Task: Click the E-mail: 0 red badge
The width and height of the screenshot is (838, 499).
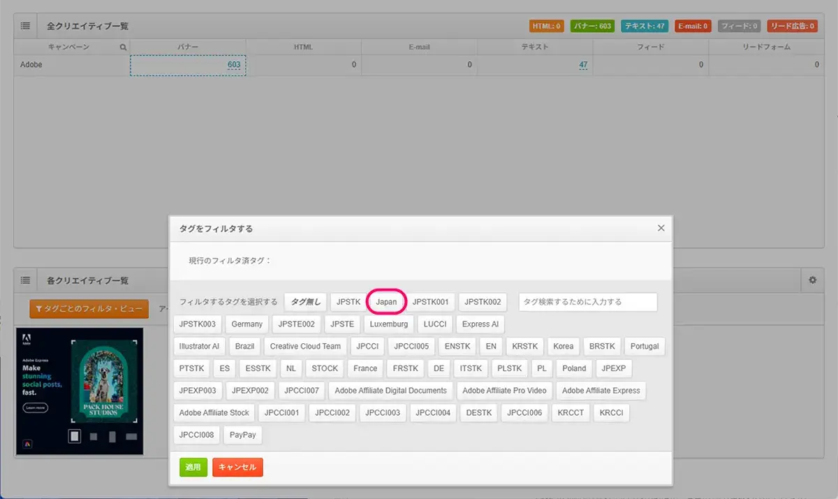Action: tap(693, 26)
